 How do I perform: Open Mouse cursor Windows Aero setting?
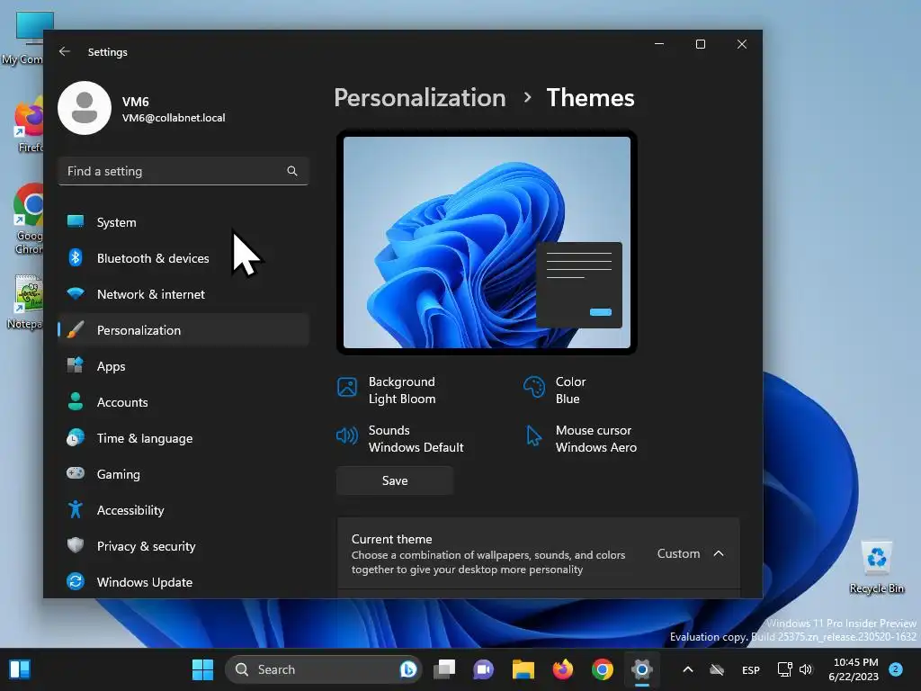580,439
